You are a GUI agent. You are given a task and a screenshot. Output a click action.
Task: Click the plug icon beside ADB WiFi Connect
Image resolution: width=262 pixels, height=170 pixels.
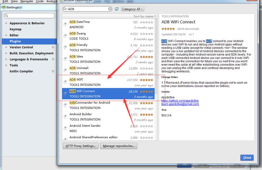click(65, 93)
